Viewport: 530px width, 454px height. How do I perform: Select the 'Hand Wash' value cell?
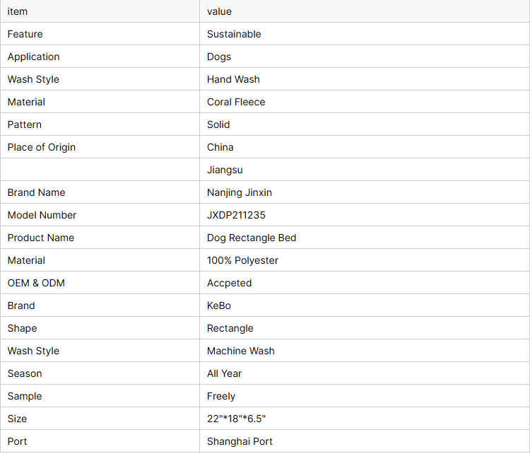point(365,79)
